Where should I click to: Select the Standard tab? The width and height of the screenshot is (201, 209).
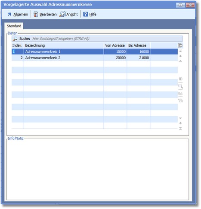coord(14,26)
